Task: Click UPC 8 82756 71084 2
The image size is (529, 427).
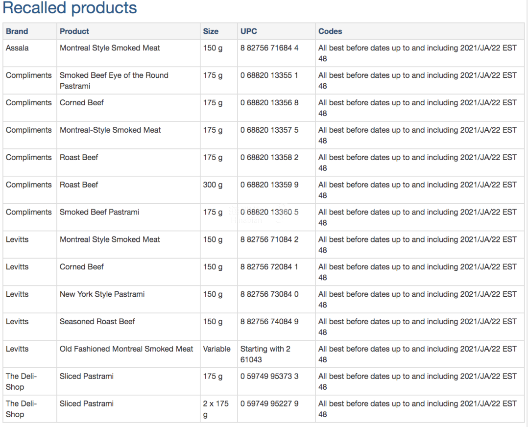Action: [x=269, y=240]
